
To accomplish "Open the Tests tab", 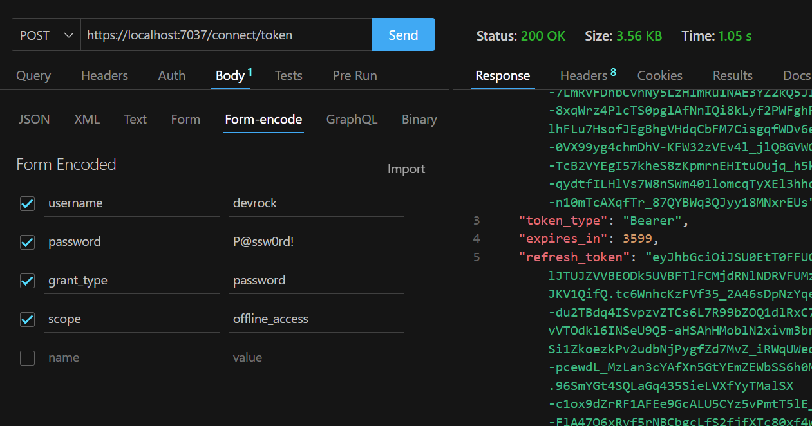I will (x=288, y=75).
